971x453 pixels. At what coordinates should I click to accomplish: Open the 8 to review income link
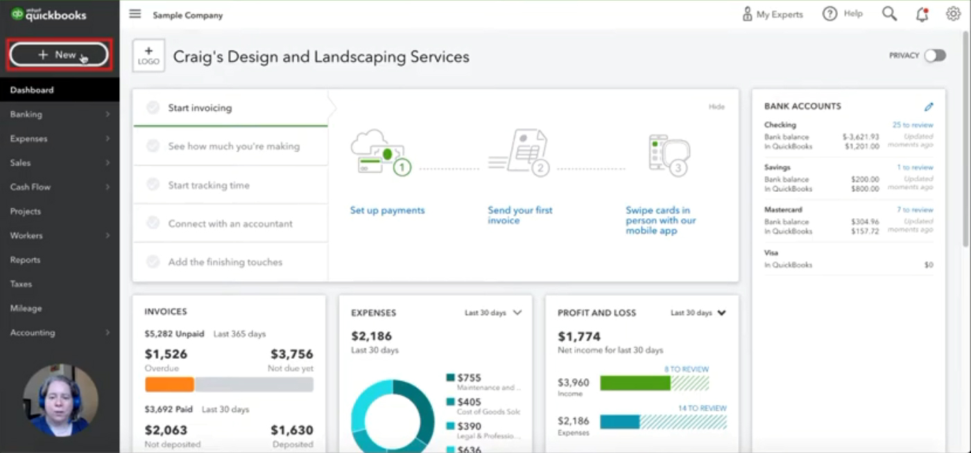687,369
